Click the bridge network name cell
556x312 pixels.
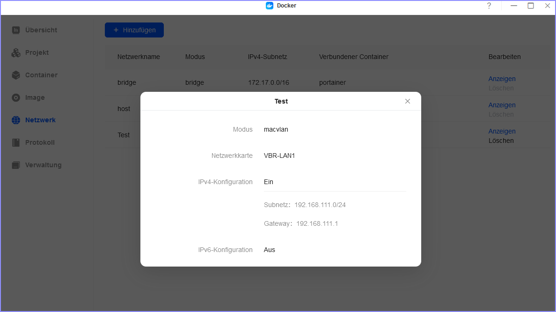pos(126,82)
